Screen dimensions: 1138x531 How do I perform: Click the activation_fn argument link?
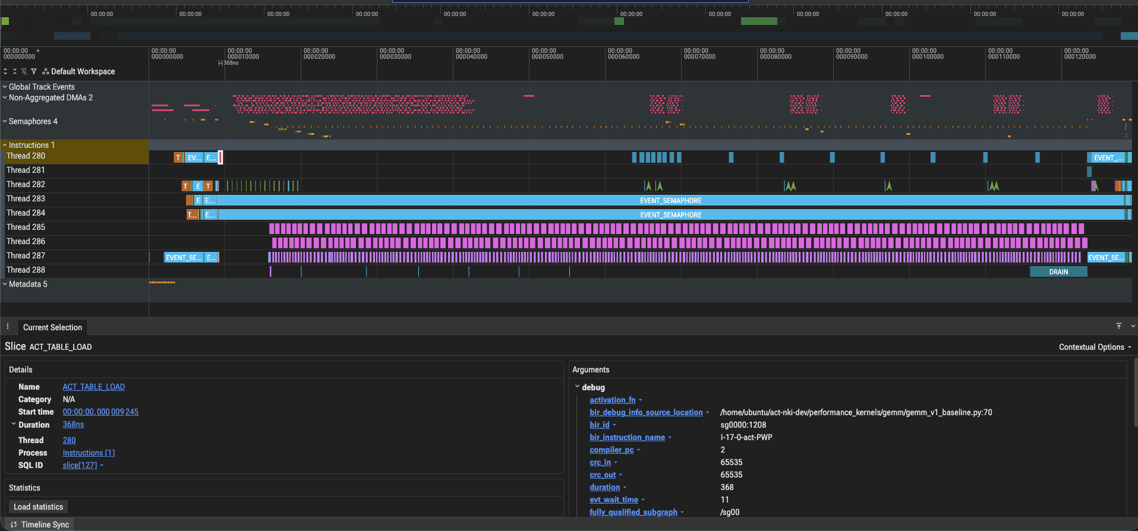[x=612, y=400]
